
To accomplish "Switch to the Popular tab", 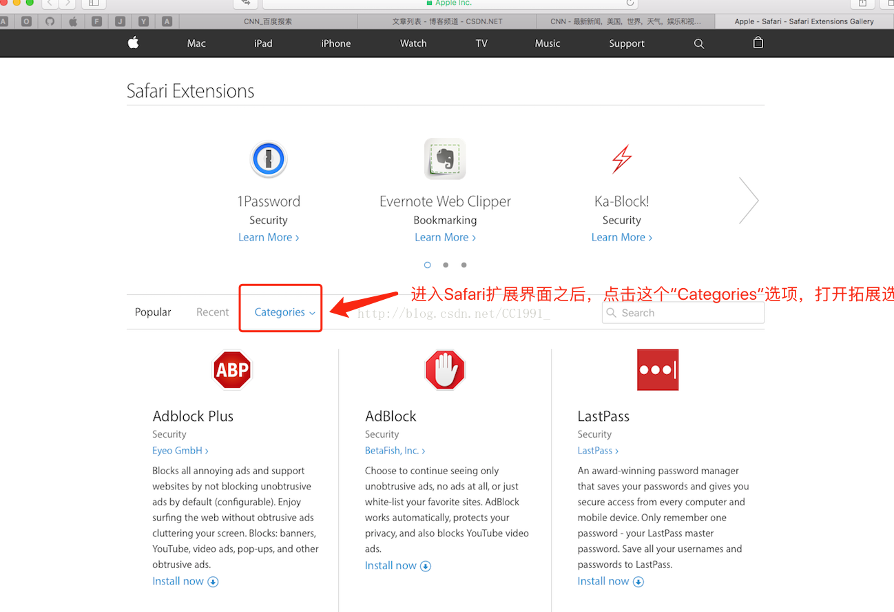I will 153,312.
